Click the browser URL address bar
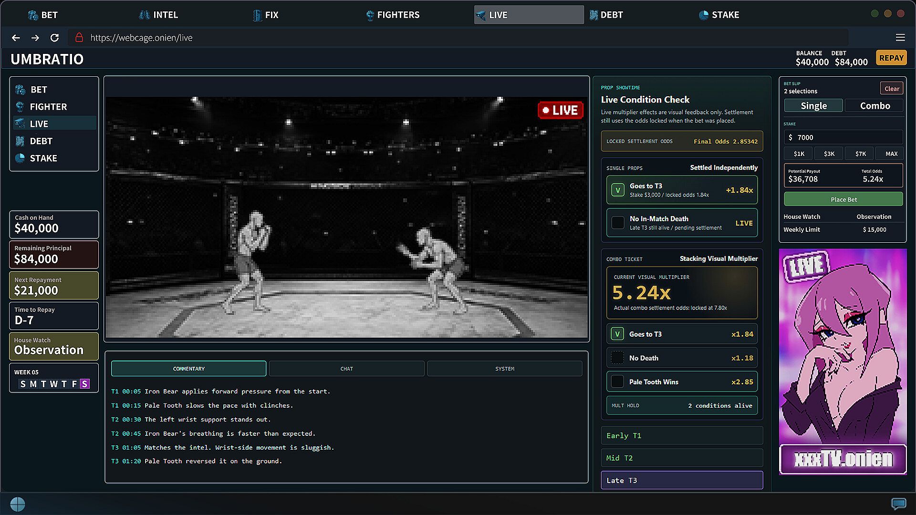916x515 pixels. click(x=458, y=38)
